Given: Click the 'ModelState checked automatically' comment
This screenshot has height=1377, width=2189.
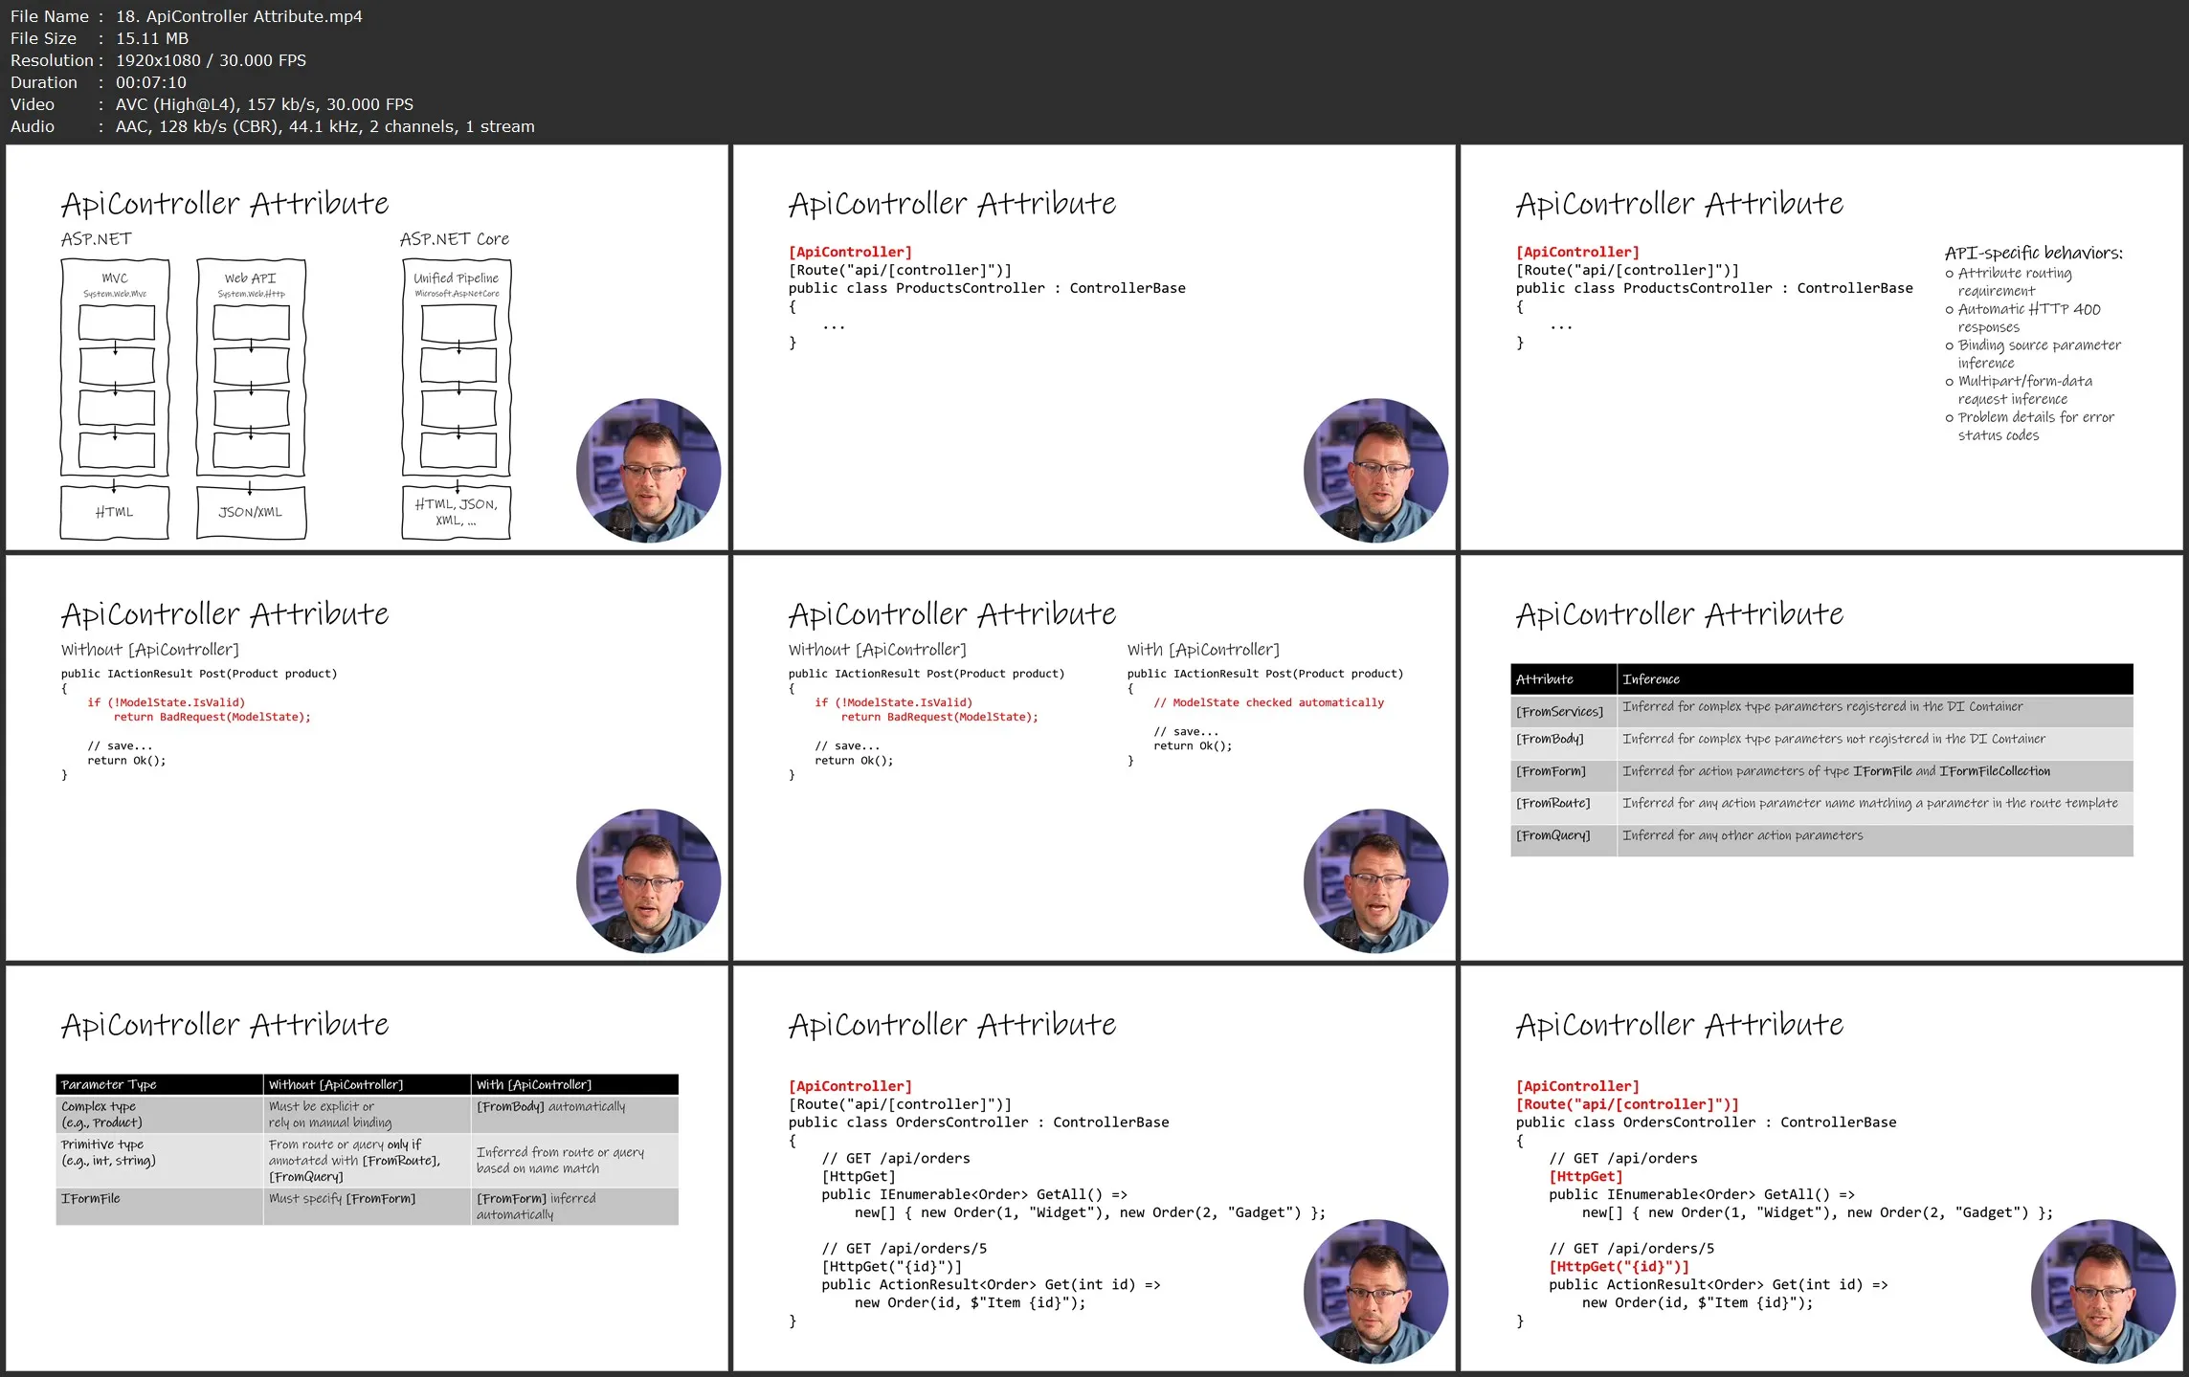Looking at the screenshot, I should tap(1268, 702).
